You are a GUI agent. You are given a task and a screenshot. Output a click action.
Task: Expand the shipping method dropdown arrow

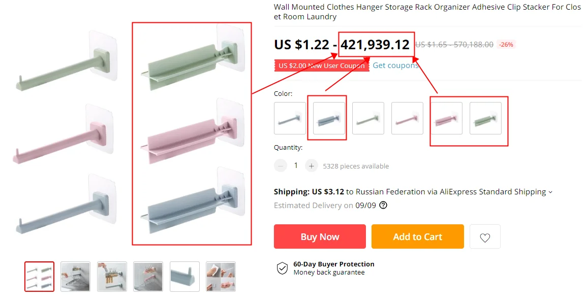pyautogui.click(x=550, y=192)
